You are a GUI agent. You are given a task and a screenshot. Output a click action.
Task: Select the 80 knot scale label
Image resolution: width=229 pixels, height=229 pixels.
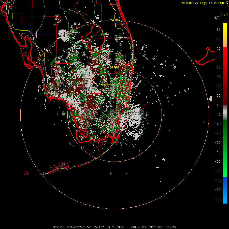[x=219, y=39]
